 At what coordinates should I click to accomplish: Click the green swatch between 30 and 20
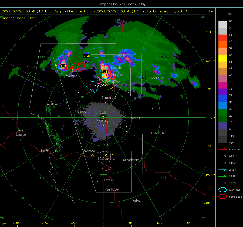(222, 112)
